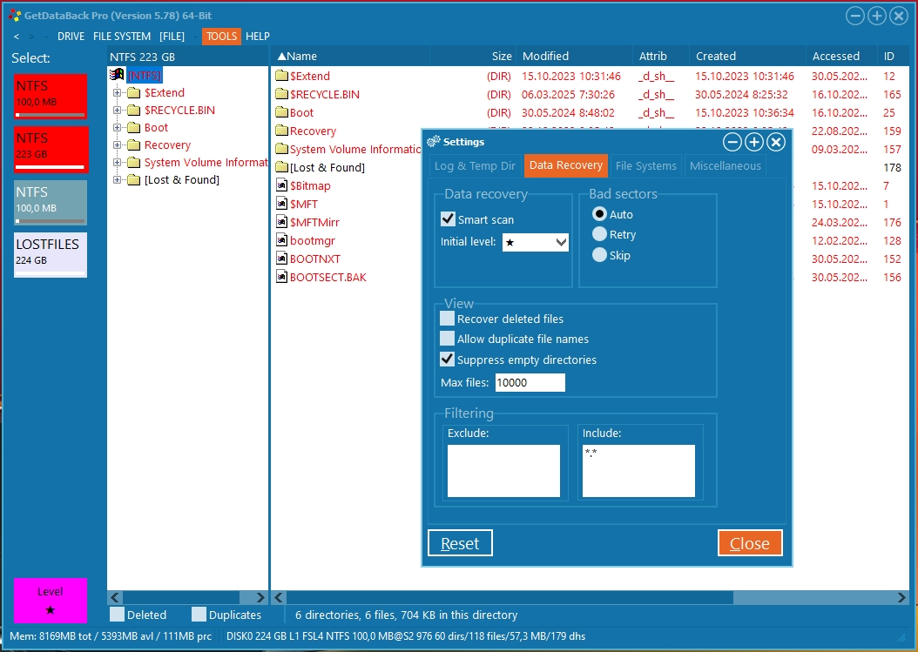Click the [NTFS] root drive icon in tree
Screen dimensions: 918x652
tap(117, 74)
